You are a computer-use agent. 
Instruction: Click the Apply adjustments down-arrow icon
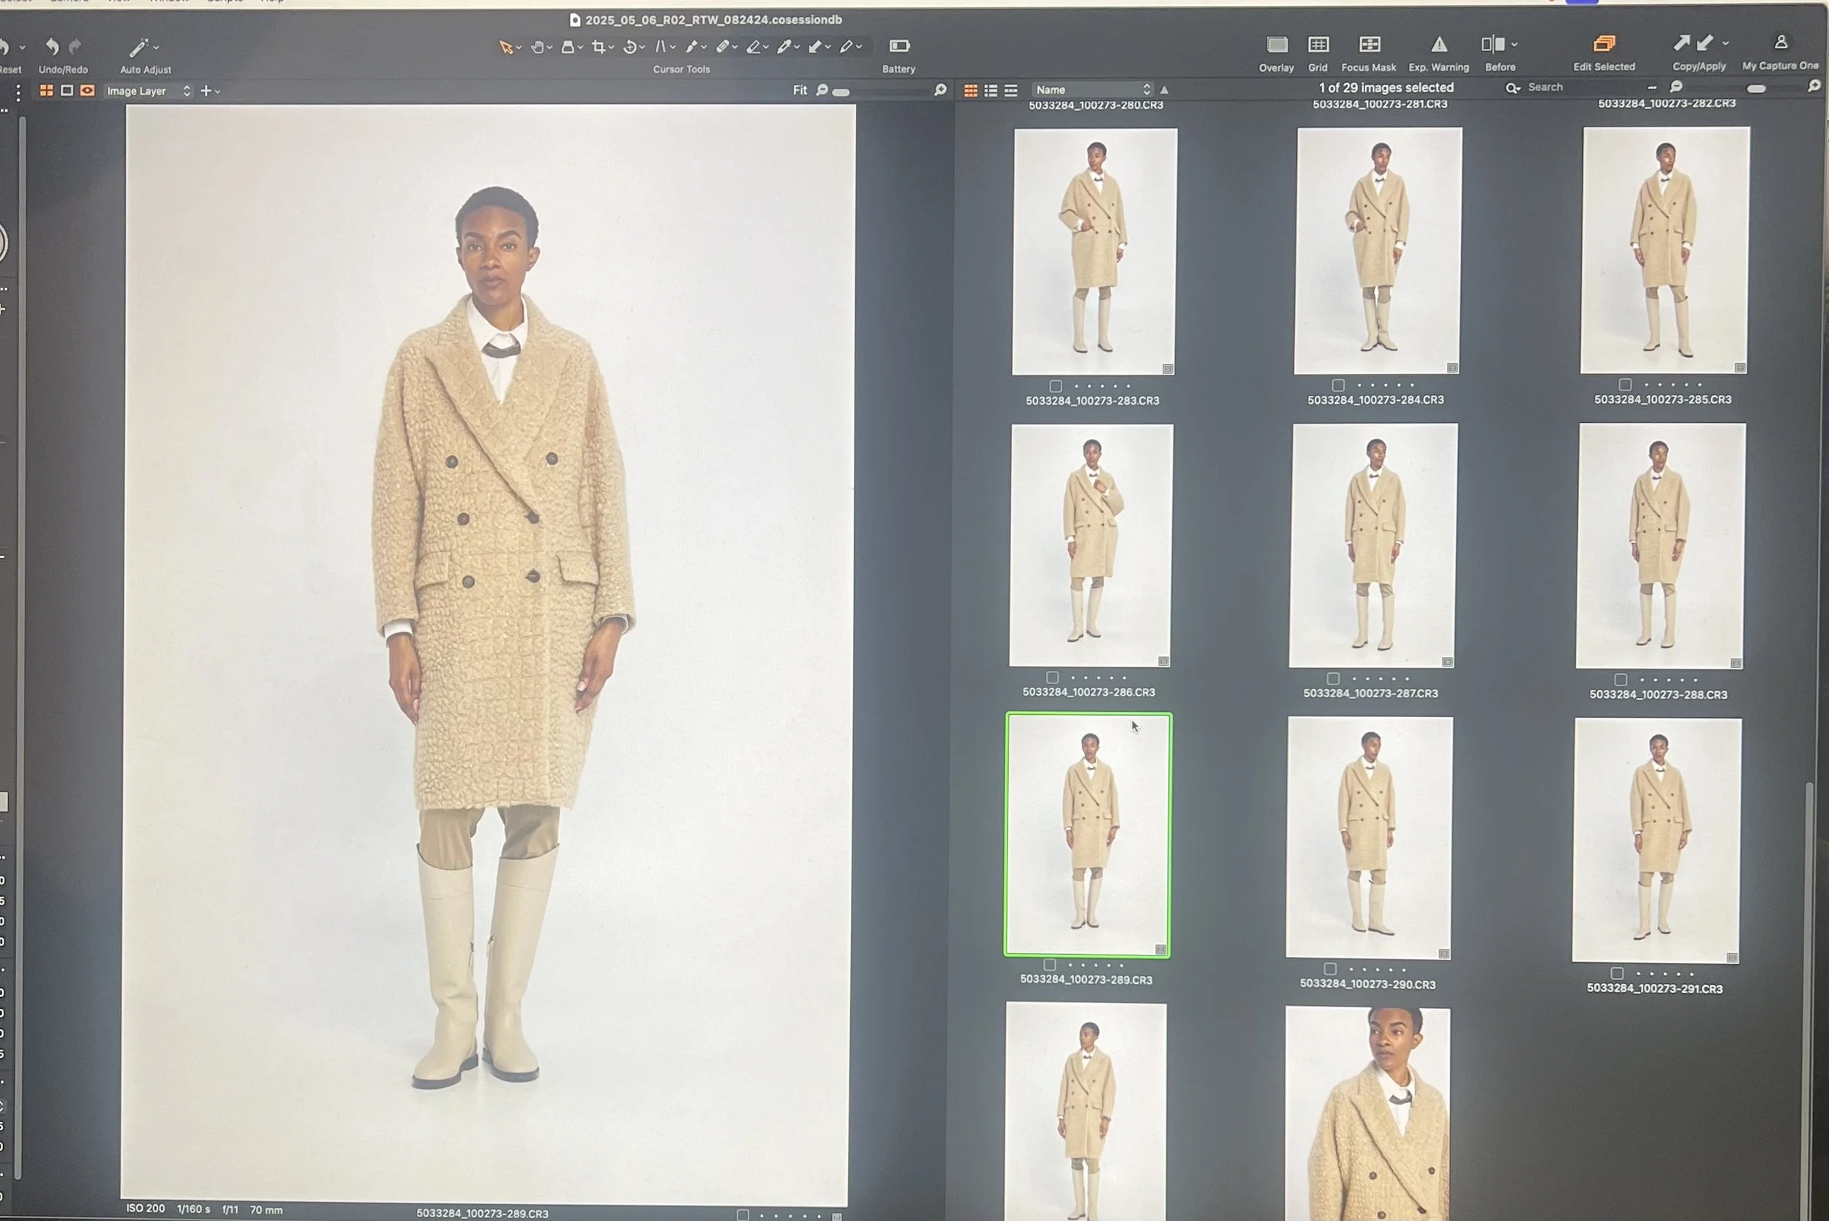pos(1705,43)
